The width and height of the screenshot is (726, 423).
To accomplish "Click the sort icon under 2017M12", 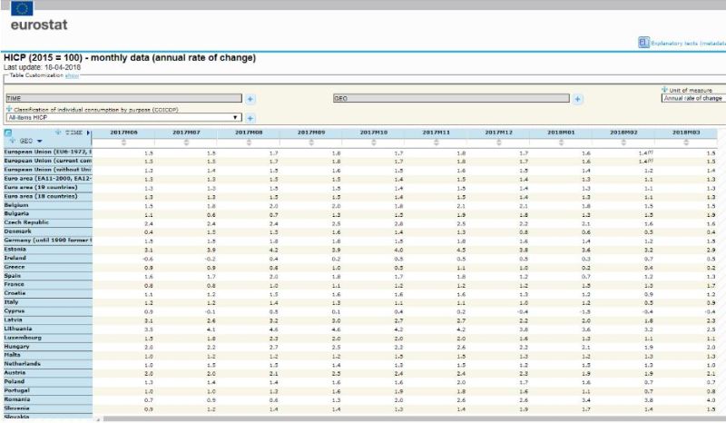I will (497, 142).
